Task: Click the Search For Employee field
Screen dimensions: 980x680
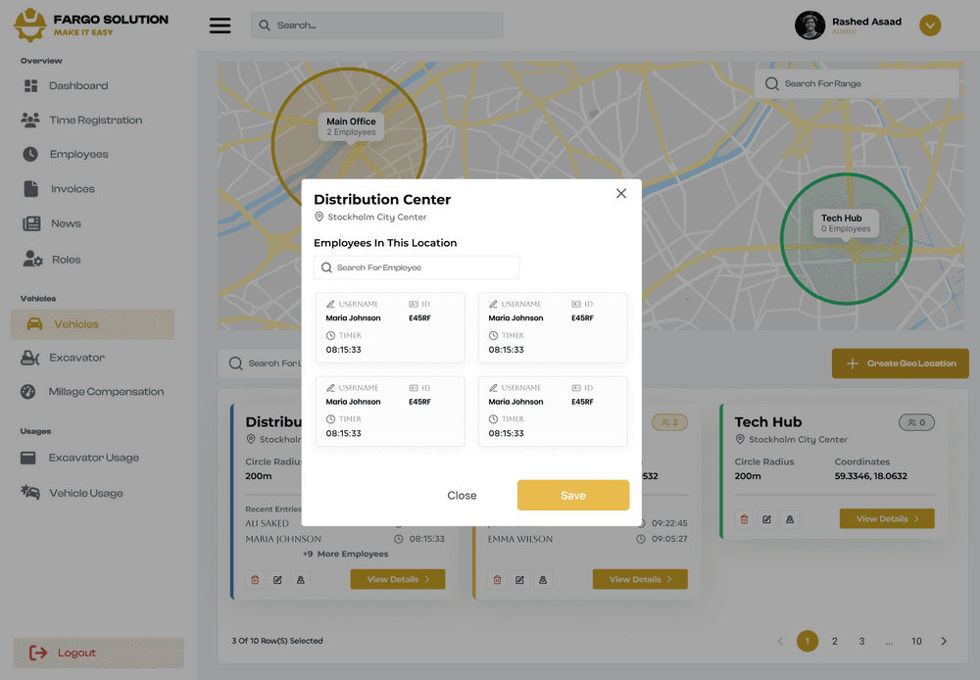Action: click(x=416, y=267)
